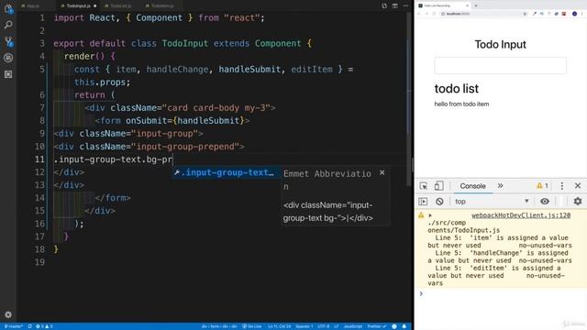Select the Todo List browser tab
Screen dimensions: 587x330
(x=443, y=5)
